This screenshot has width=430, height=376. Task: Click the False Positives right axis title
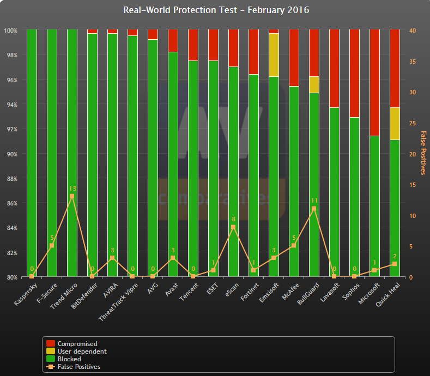point(423,153)
